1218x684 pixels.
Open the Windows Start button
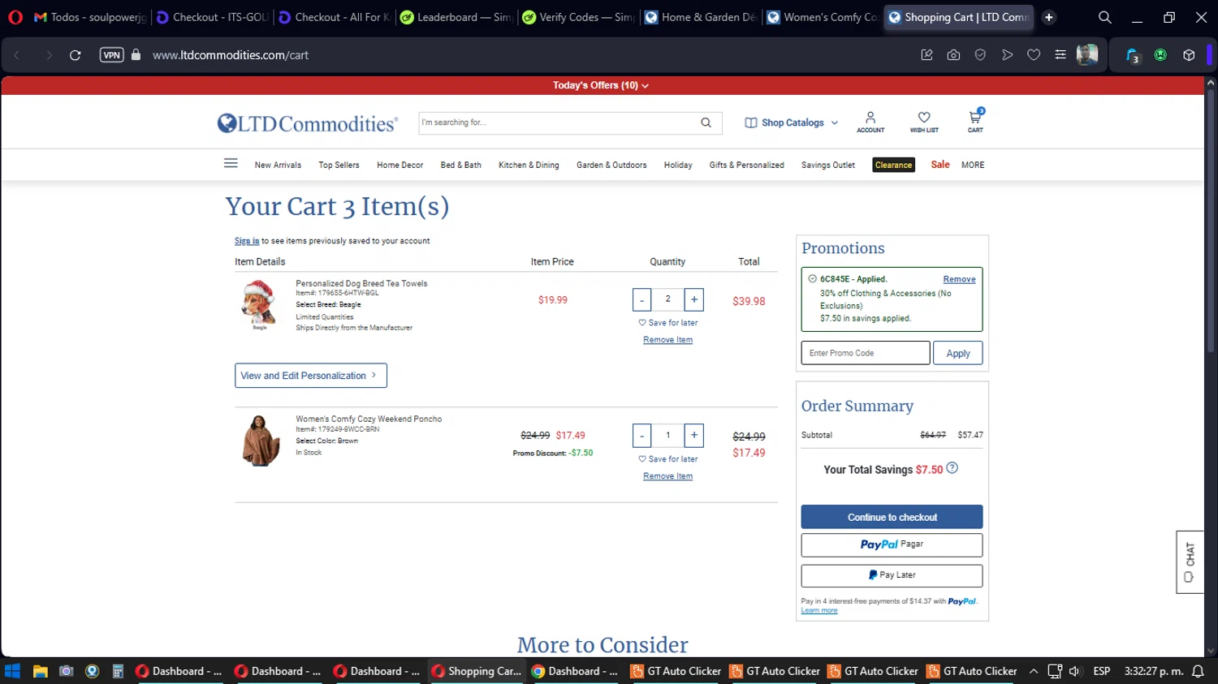[12, 671]
